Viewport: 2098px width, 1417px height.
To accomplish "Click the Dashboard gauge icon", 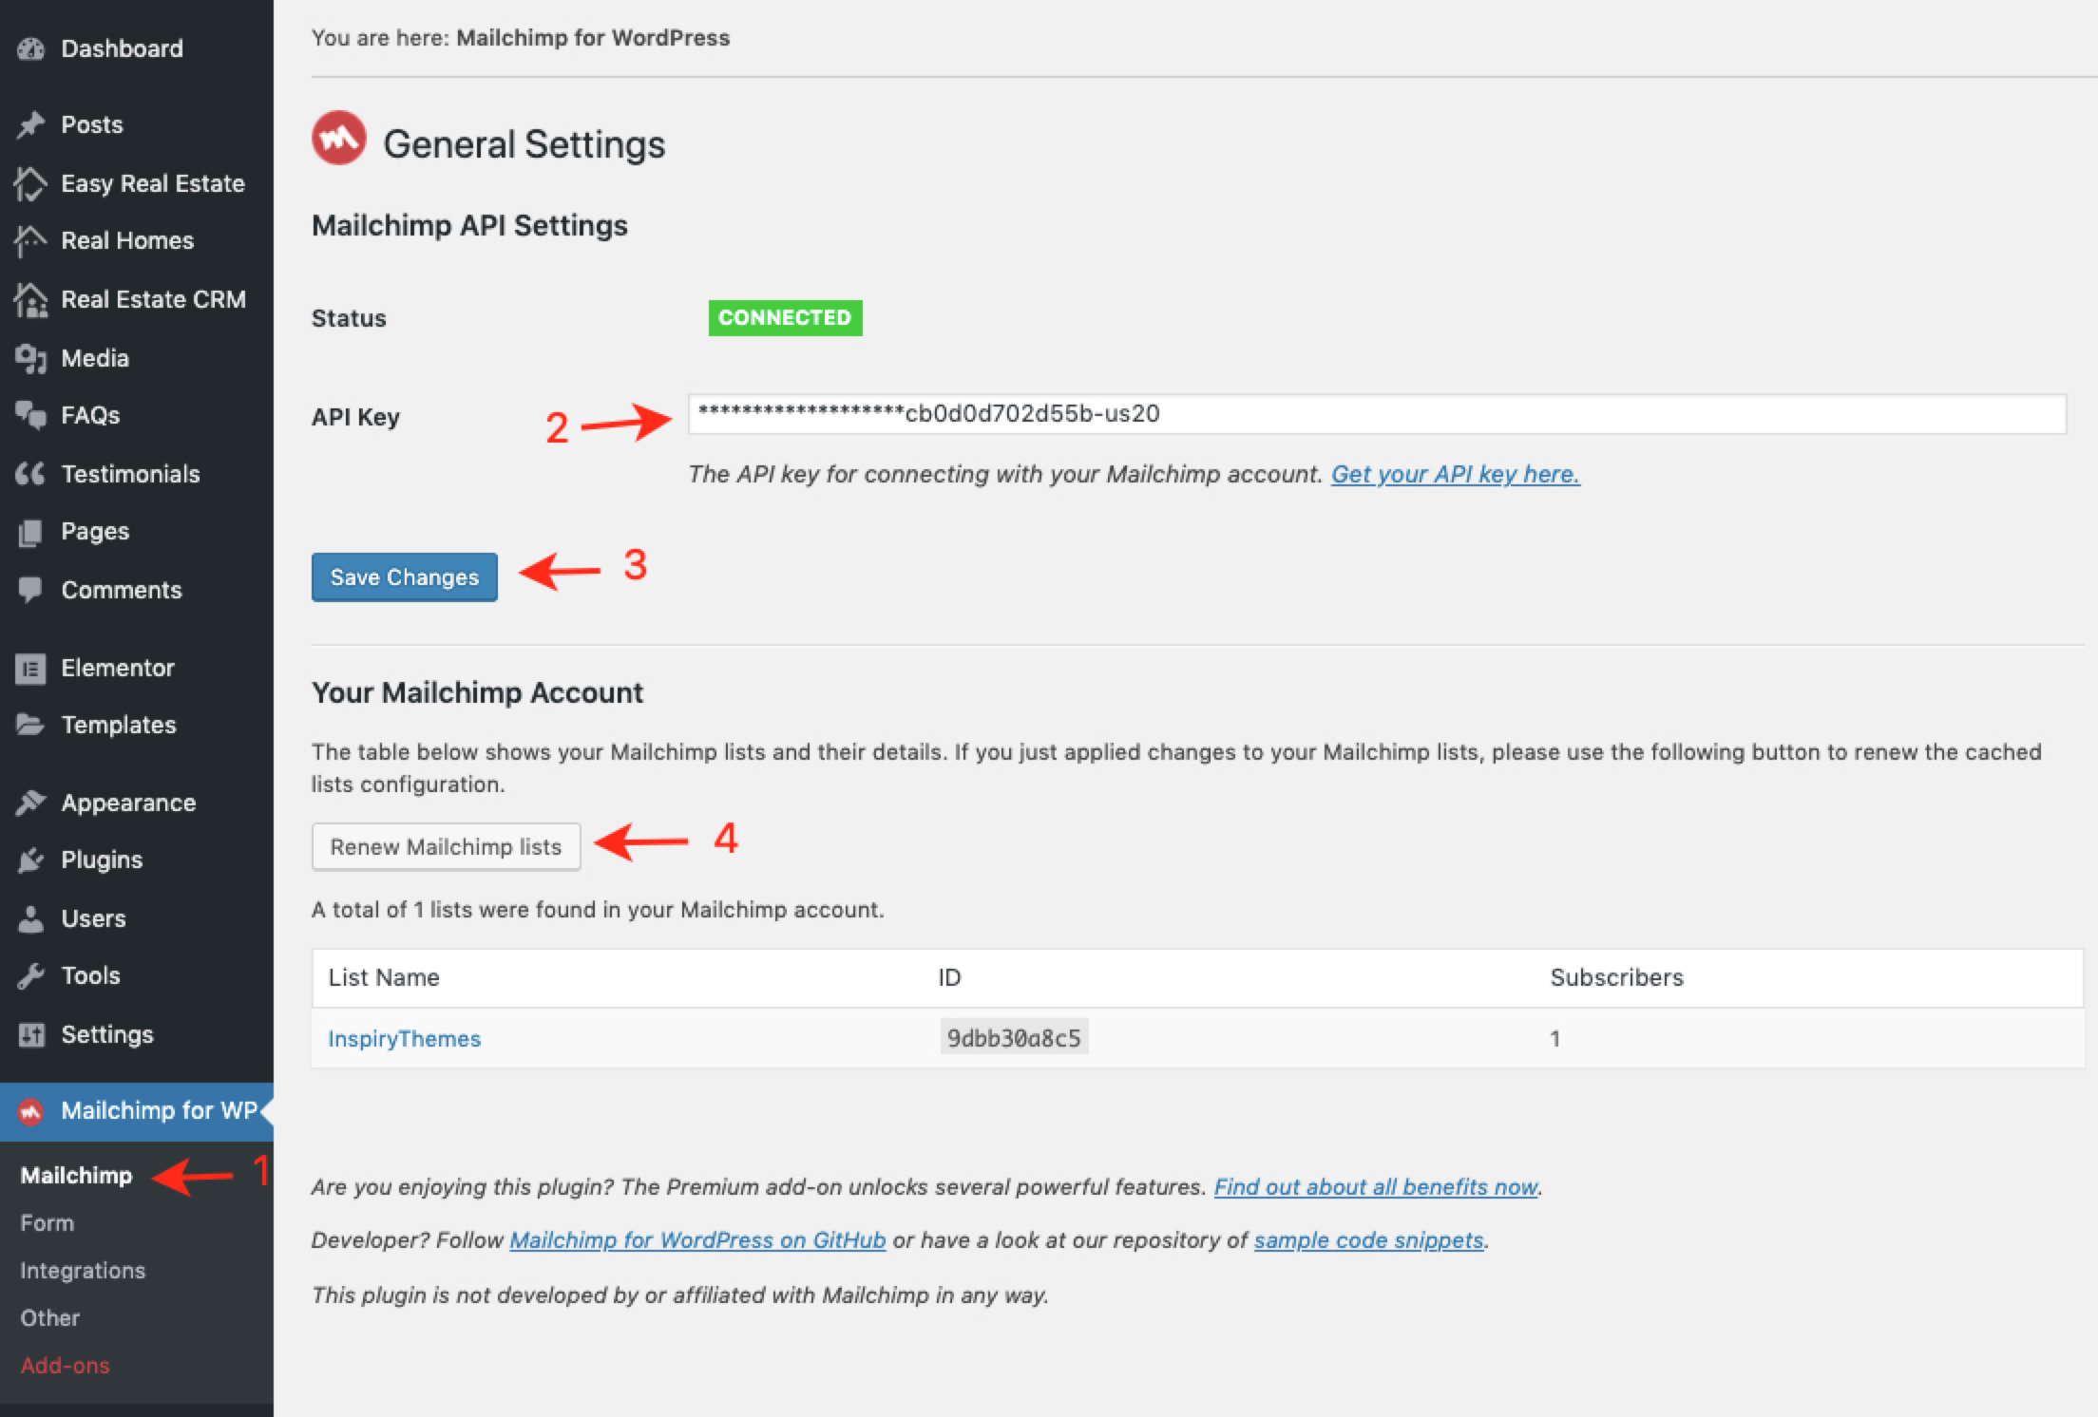I will 30,48.
